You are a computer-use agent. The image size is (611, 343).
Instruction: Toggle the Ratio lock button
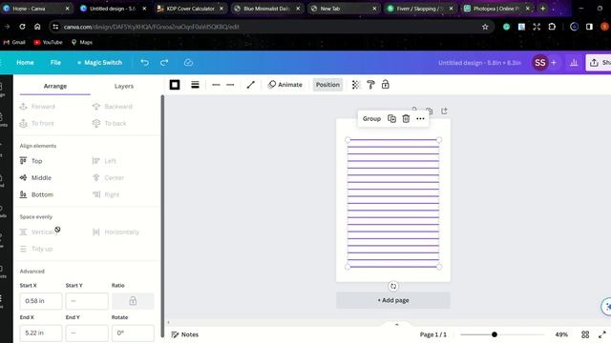pyautogui.click(x=133, y=301)
